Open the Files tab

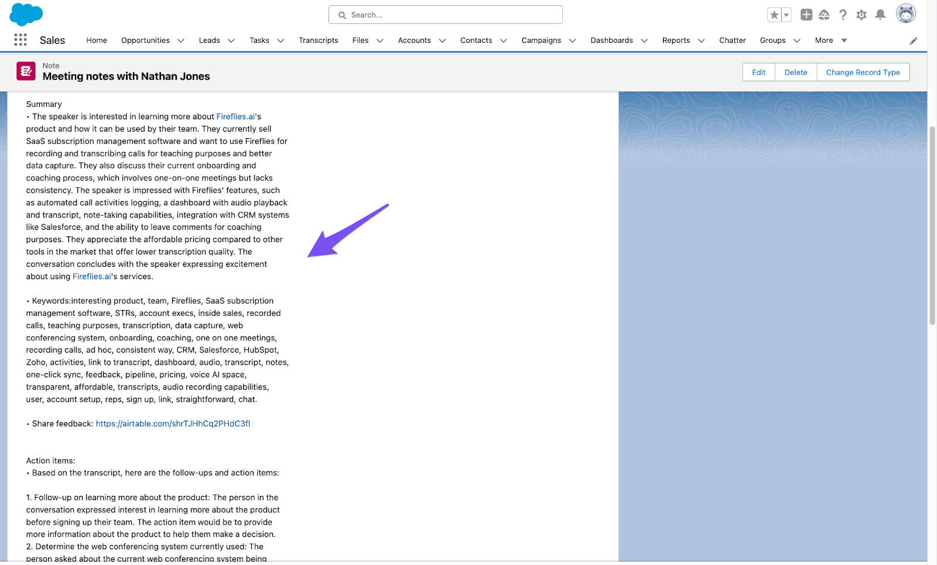point(360,40)
